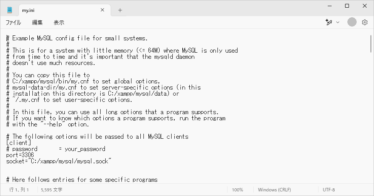This screenshot has width=374, height=196.
Task: Open the 編集 menu
Action: click(x=37, y=23)
